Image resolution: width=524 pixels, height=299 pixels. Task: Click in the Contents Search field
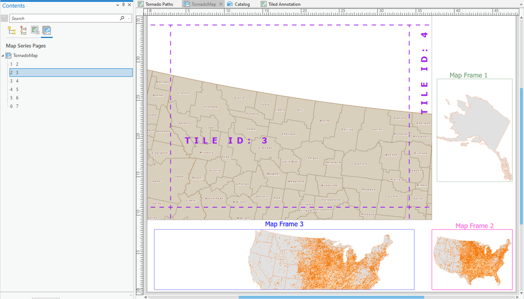(63, 18)
